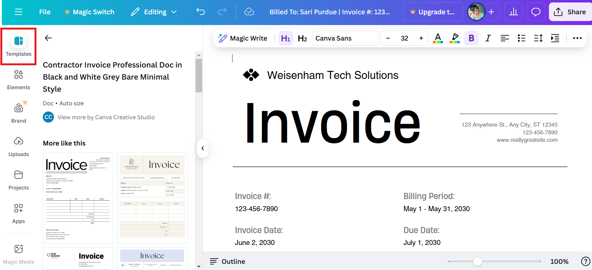Click the zoom slider handle
This screenshot has width=592, height=270.
[478, 262]
